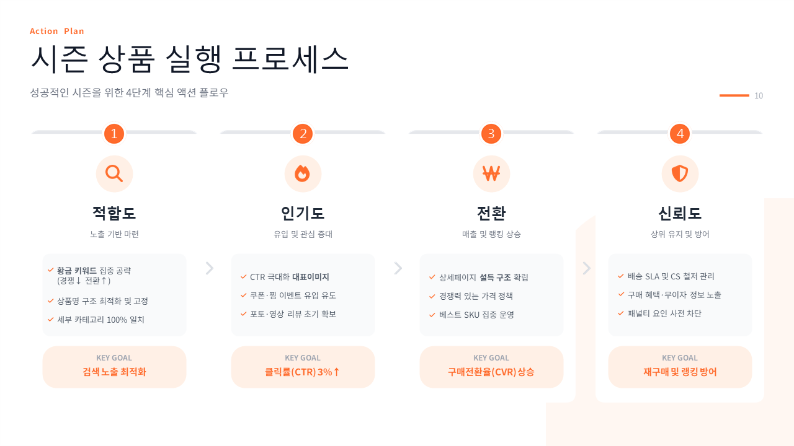Click the orange bar beside page number 10
Screen dimensions: 794x446
734,95
